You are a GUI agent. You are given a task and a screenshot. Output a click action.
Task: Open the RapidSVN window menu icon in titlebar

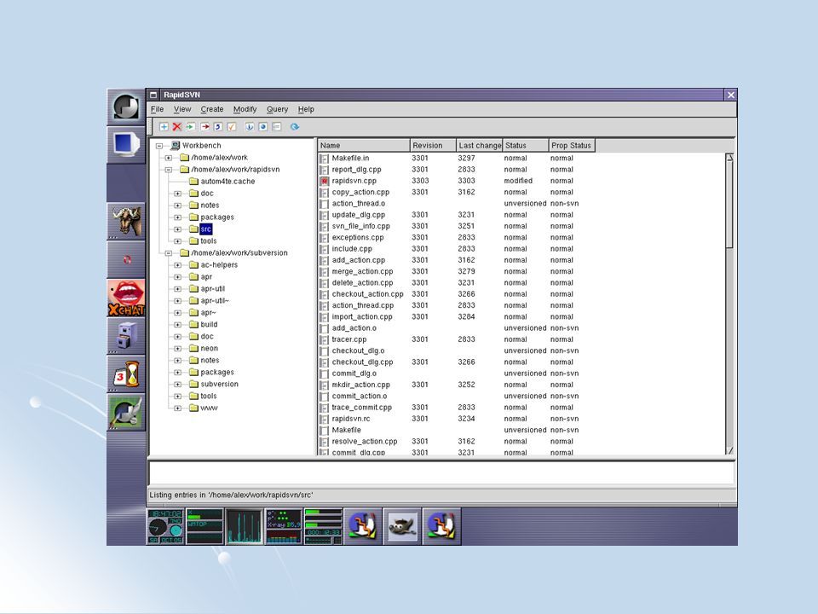point(153,95)
